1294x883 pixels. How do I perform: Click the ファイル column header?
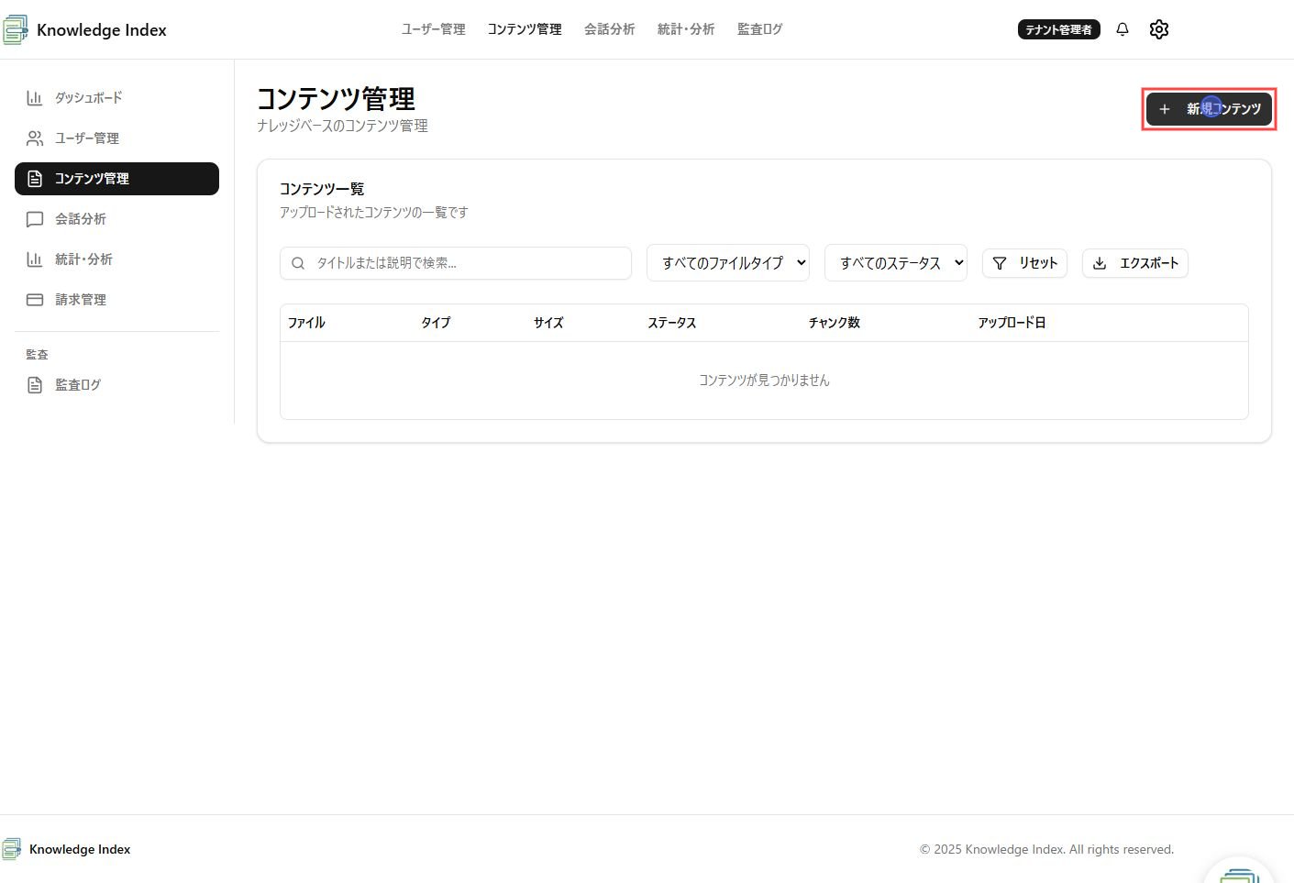pos(306,323)
